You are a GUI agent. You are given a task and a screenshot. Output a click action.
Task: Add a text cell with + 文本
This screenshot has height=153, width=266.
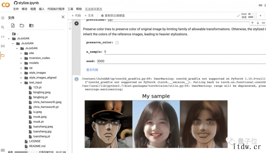pyautogui.click(x=89, y=16)
